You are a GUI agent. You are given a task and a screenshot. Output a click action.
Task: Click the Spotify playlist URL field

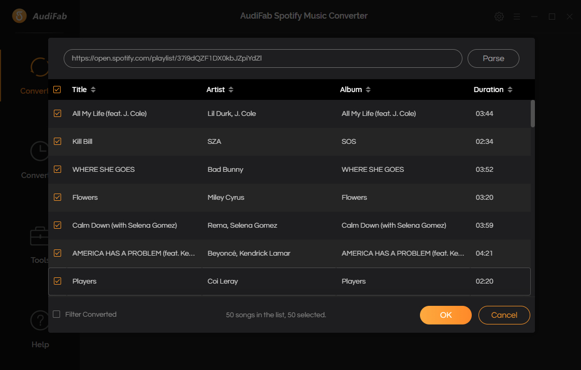pyautogui.click(x=263, y=58)
